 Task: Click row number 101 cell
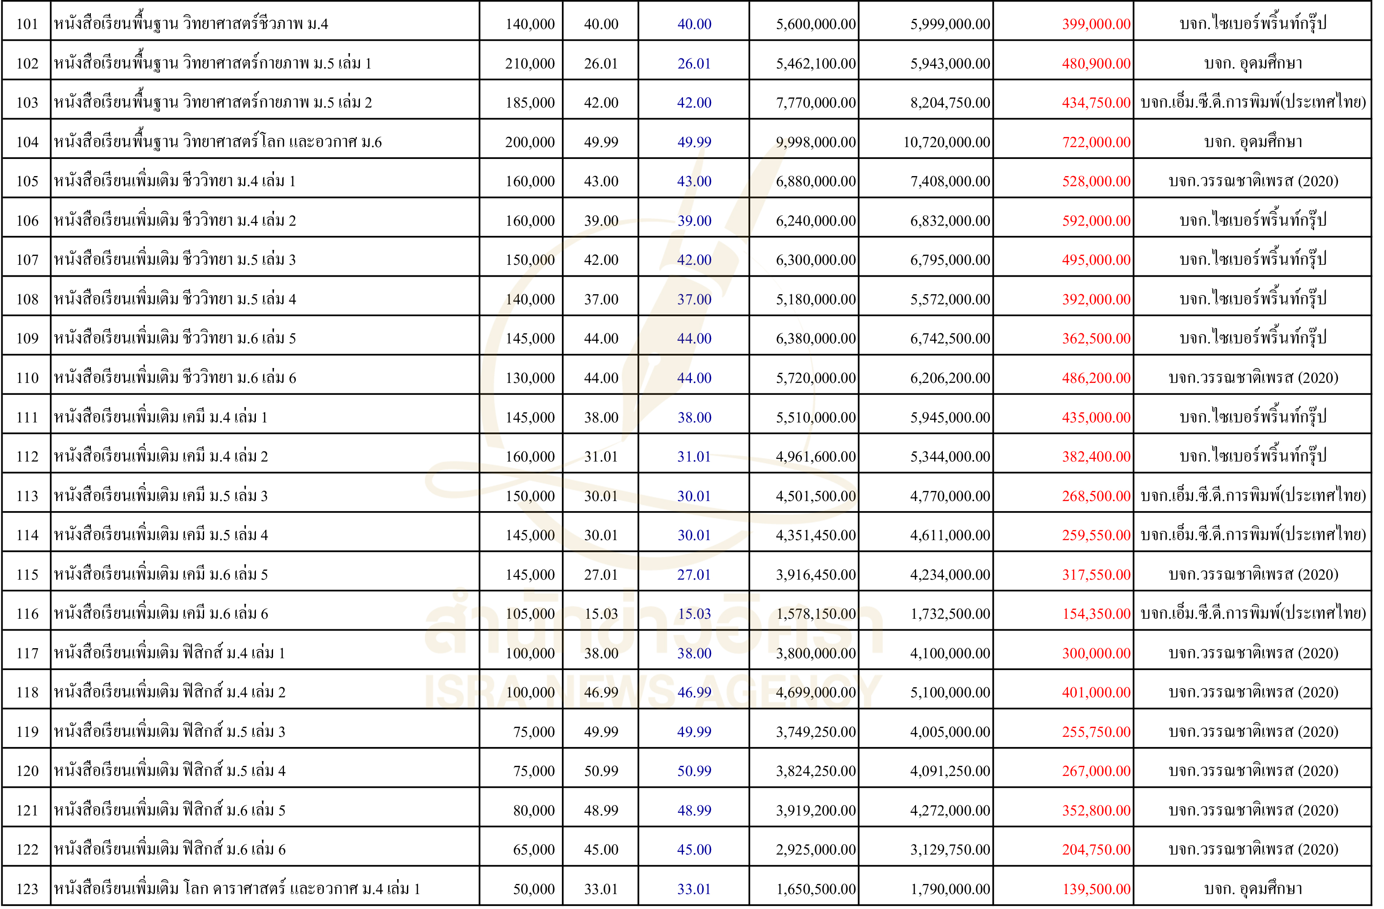click(27, 25)
